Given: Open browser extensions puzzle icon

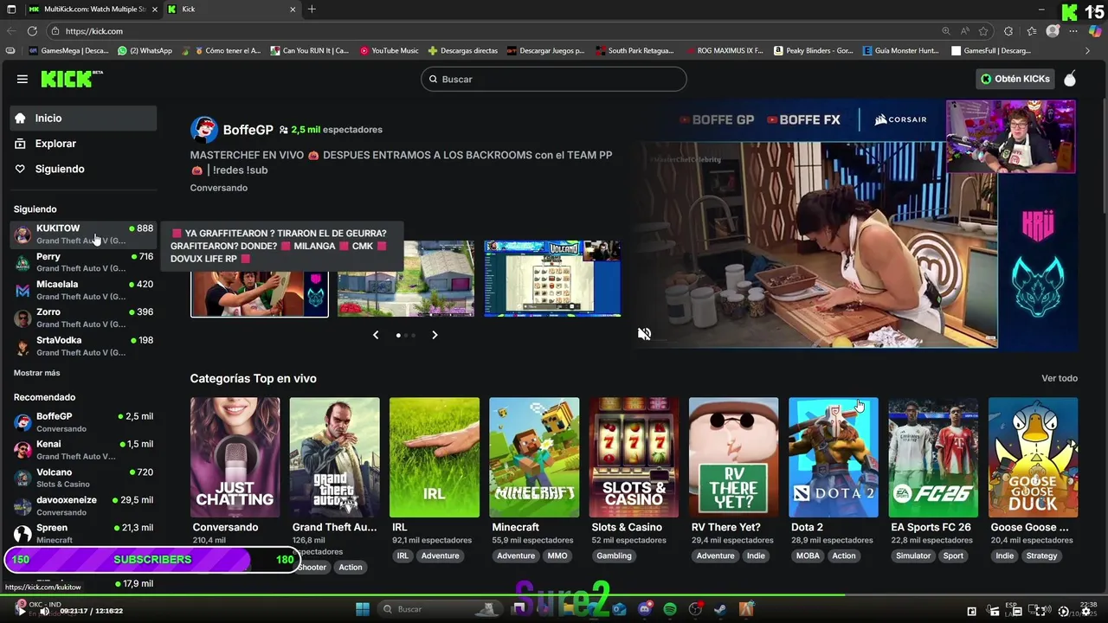Looking at the screenshot, I should (x=1008, y=31).
